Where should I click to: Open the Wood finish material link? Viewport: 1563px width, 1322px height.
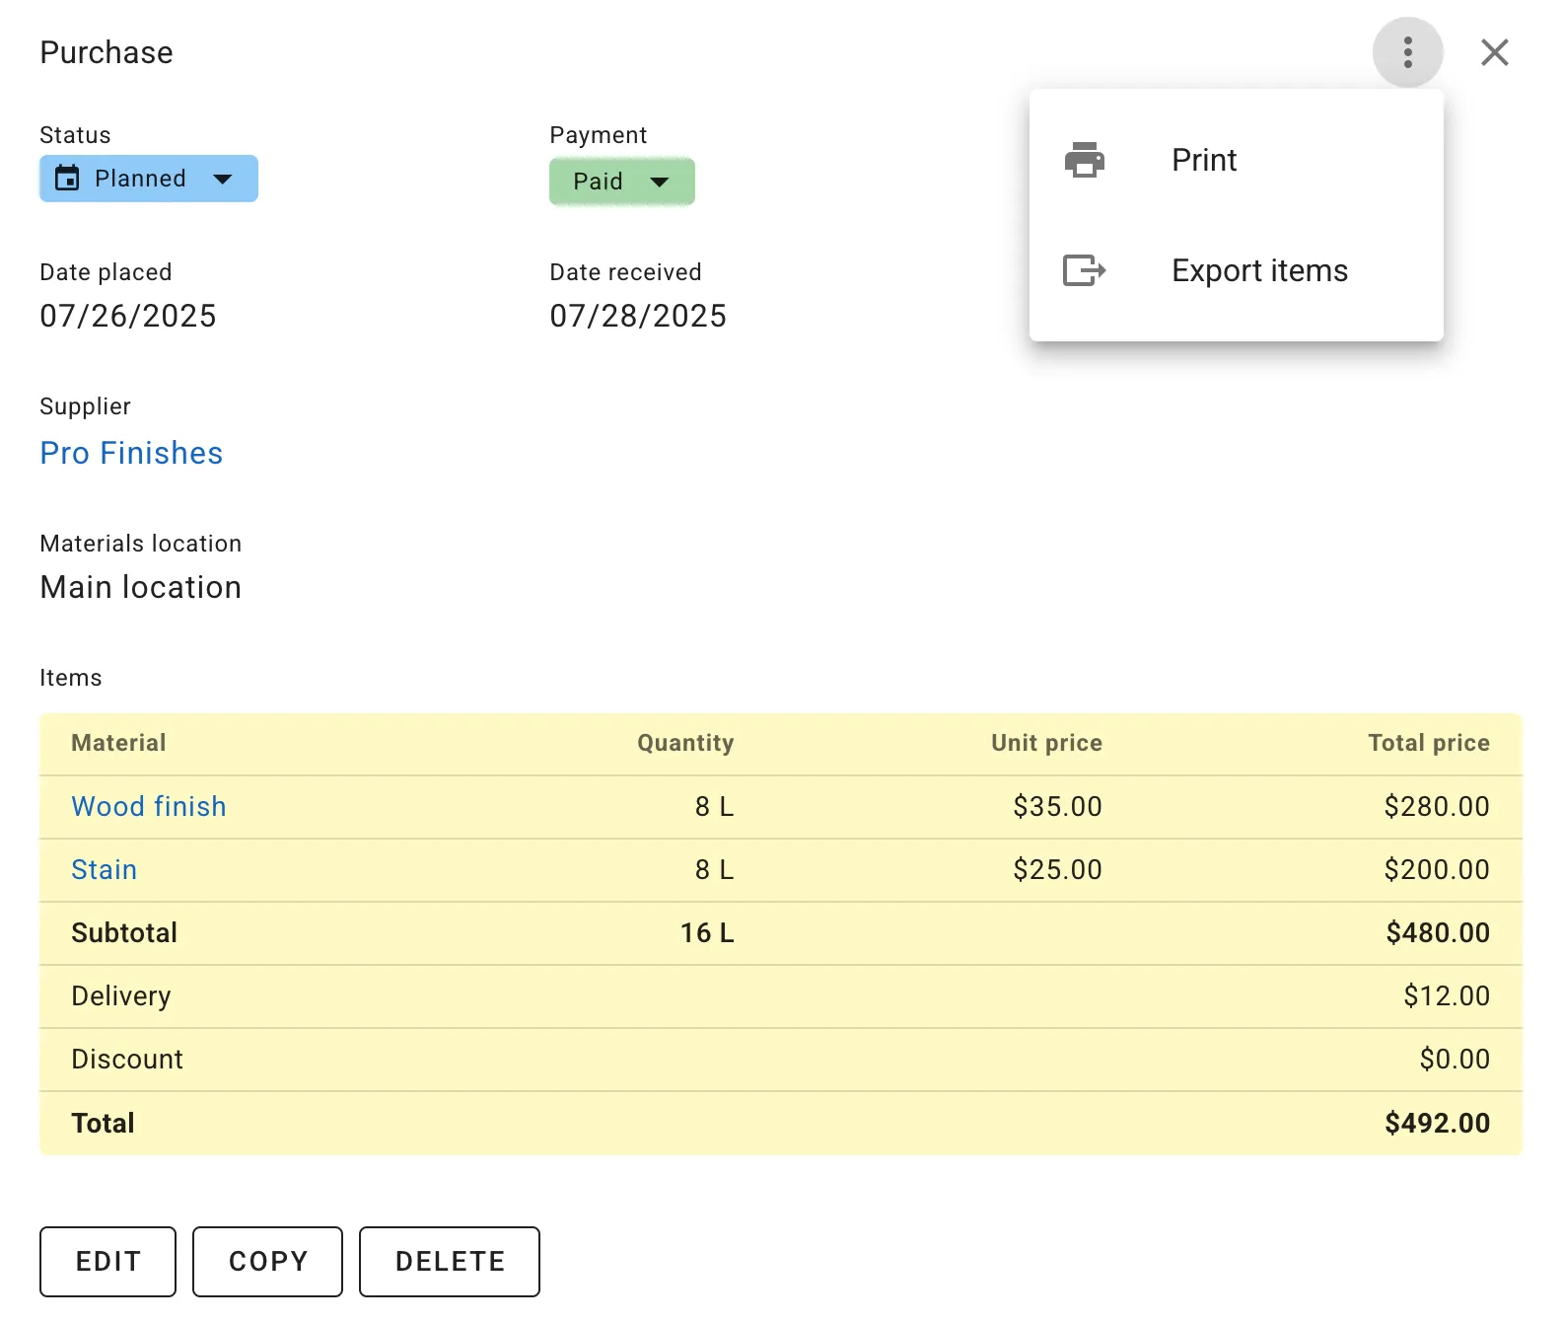coord(149,806)
